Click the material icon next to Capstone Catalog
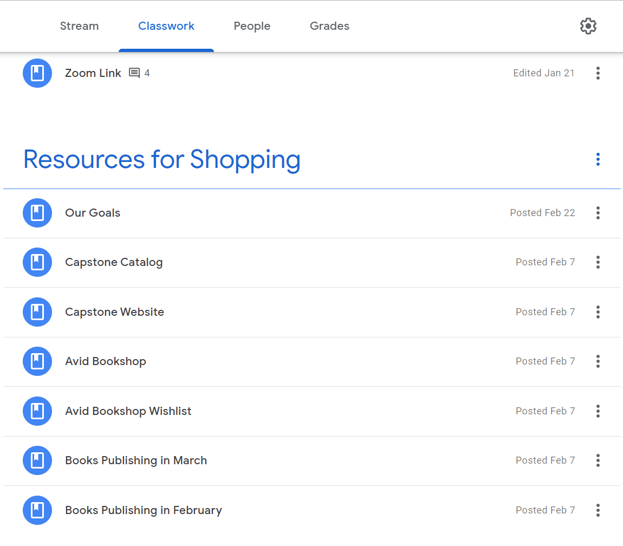623x546 pixels. (x=37, y=262)
